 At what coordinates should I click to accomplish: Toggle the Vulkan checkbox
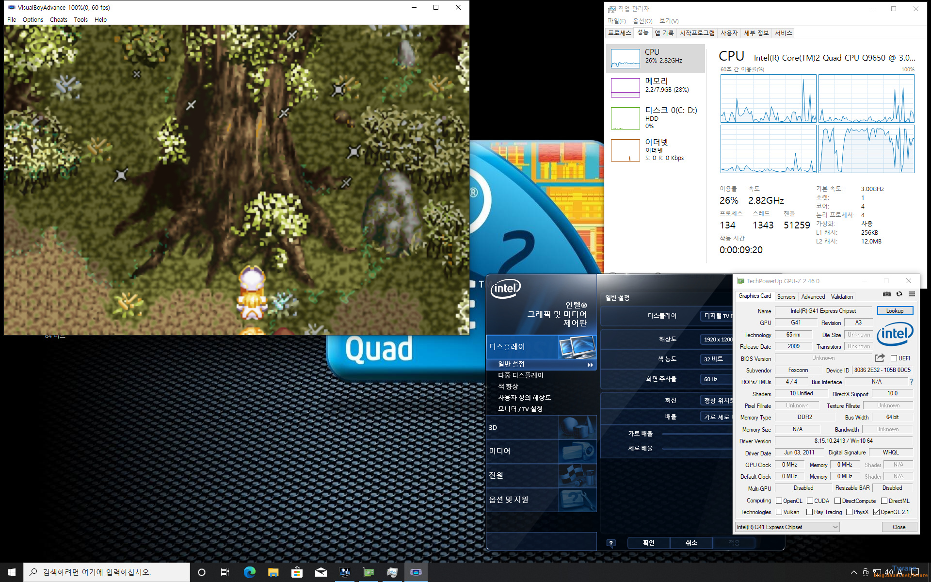point(779,512)
